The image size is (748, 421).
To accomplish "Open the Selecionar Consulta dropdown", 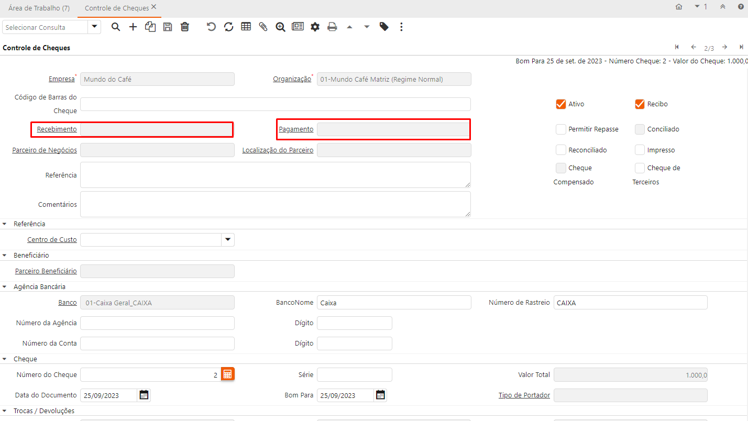I will [x=94, y=27].
